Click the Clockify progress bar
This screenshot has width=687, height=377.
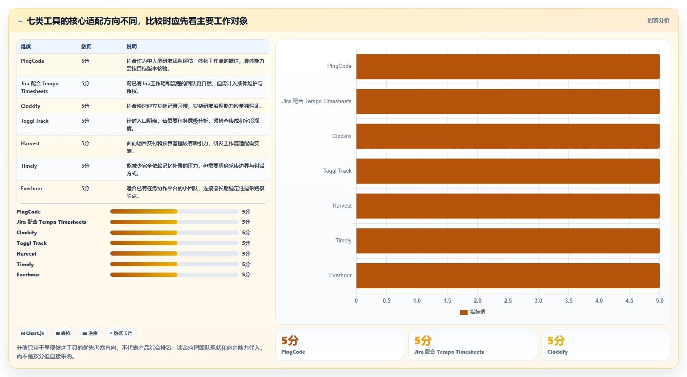174,233
